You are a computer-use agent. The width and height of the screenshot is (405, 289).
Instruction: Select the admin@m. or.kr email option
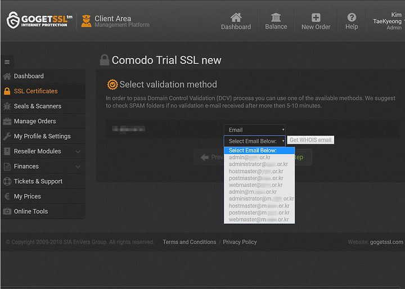click(259, 192)
